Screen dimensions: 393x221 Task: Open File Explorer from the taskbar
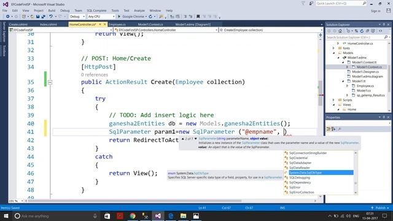point(183,215)
